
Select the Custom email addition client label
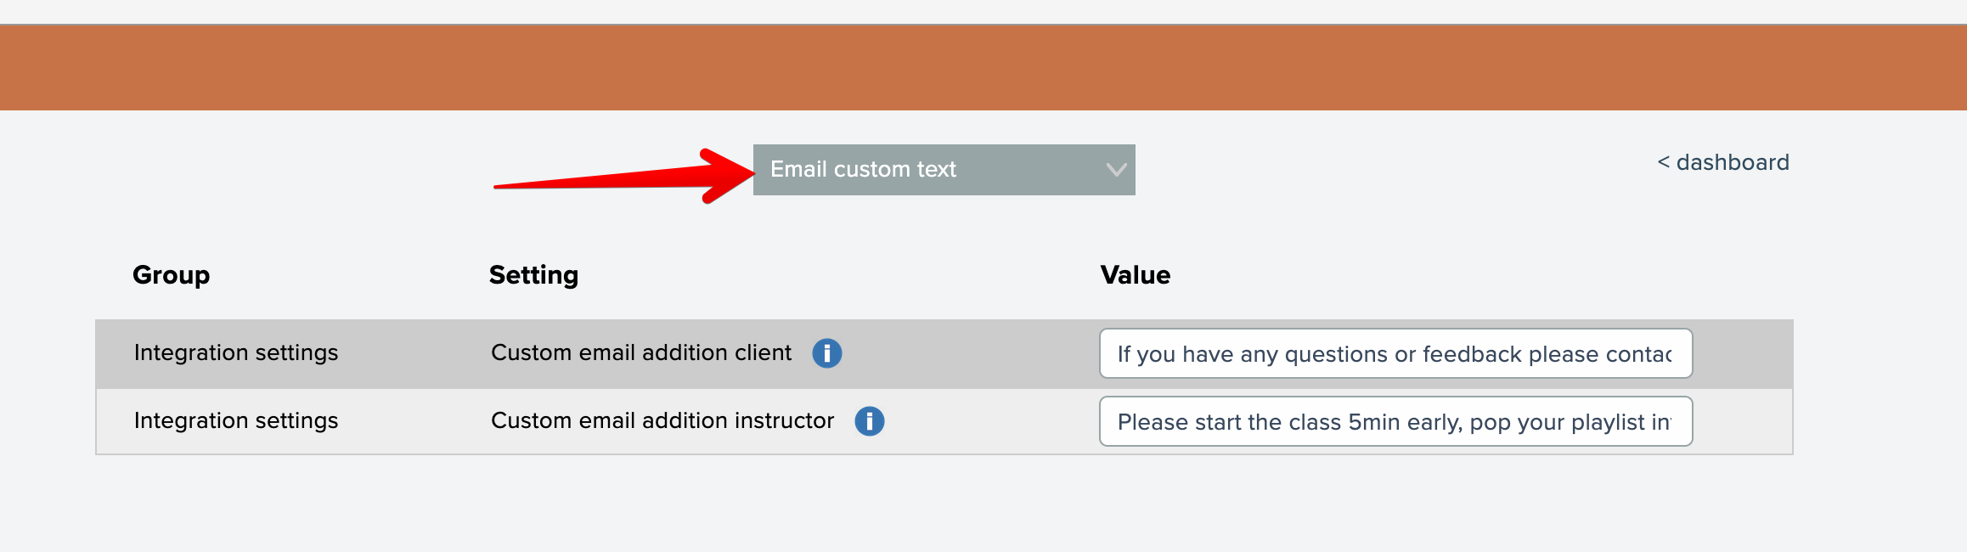point(640,353)
